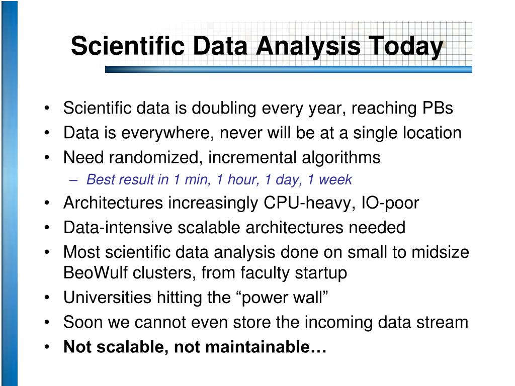Click the bullet dot before 'Not scalable'
This screenshot has height=386, width=515.
coord(47,347)
